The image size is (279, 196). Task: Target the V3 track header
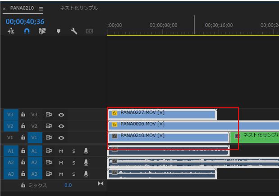pyautogui.click(x=34, y=115)
